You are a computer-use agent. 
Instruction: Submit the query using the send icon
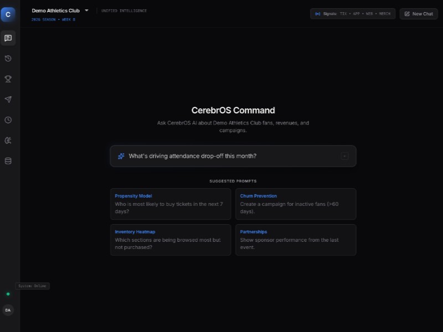tap(344, 156)
